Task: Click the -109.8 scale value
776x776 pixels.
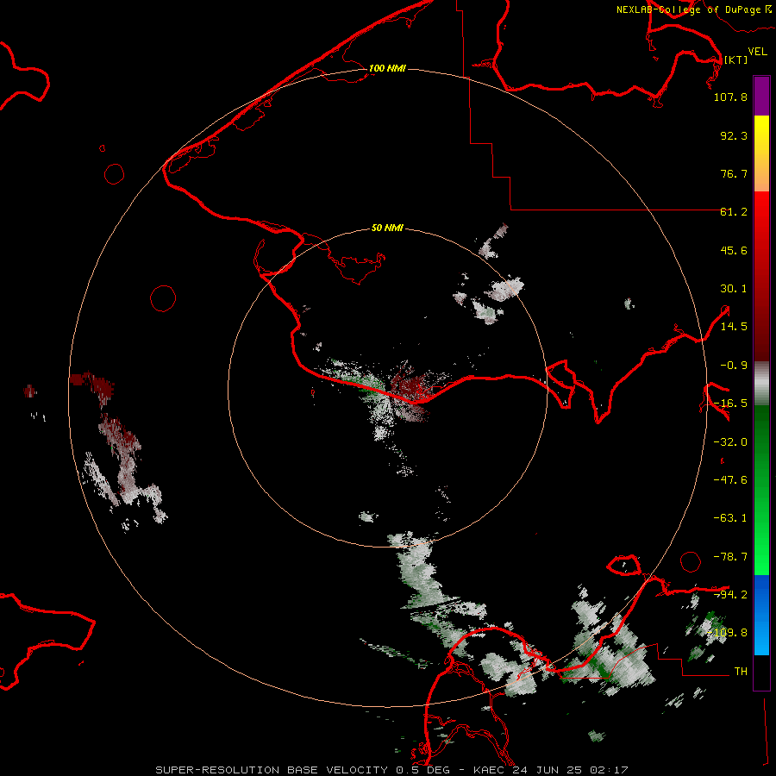Action: point(727,633)
